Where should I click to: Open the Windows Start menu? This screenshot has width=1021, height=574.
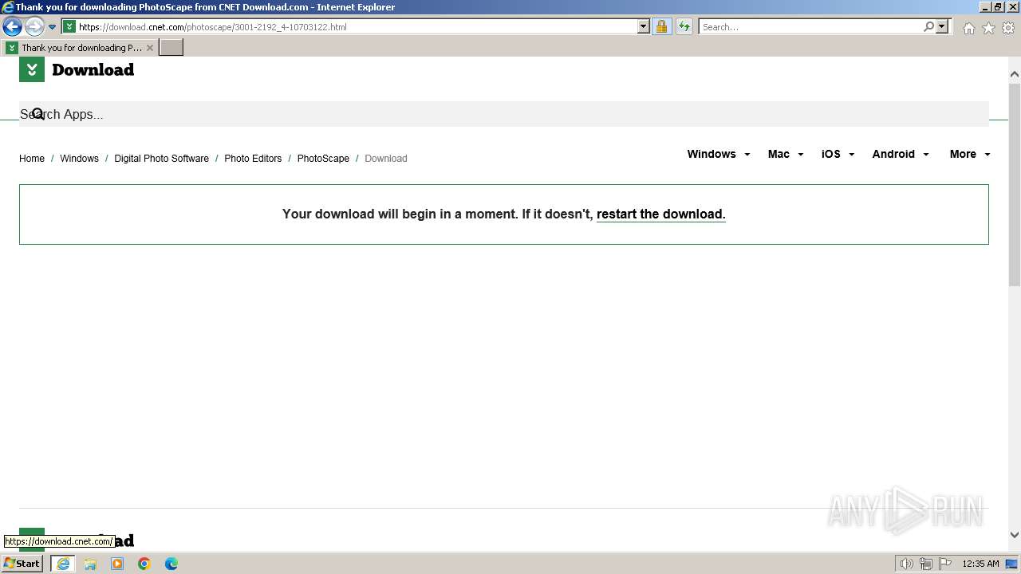pyautogui.click(x=22, y=564)
